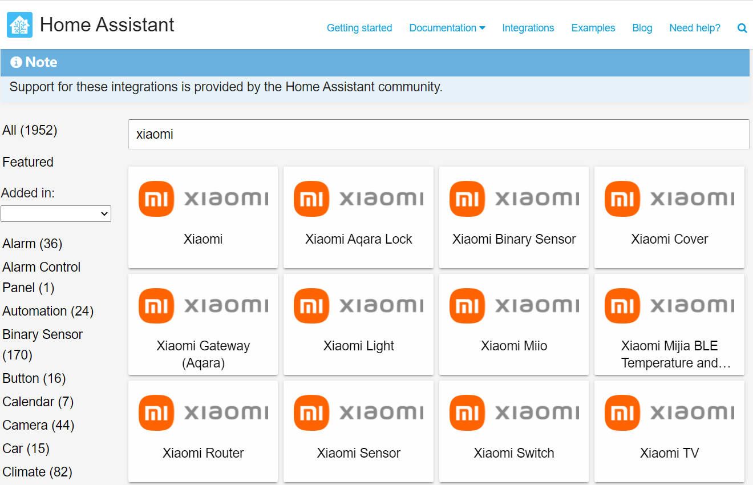Filter by Calendar (7) category

[x=38, y=402]
